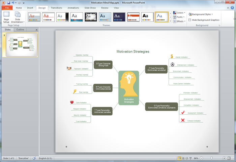Open the Effects dropdown
The width and height of the screenshot is (236, 162).
(180, 21)
